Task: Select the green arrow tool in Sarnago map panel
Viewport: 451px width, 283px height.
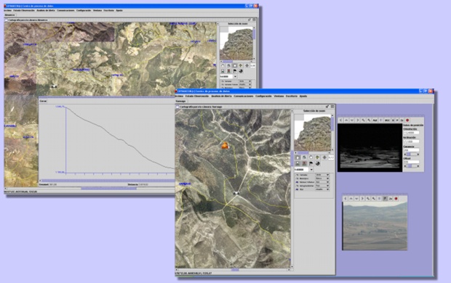Action: tap(318, 157)
